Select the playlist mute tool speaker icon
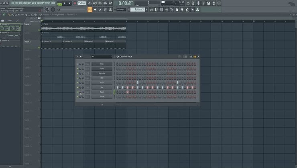 click(x=19, y=14)
